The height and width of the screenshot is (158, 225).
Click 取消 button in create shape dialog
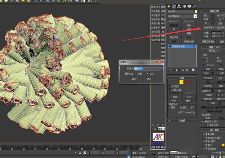pos(149,79)
